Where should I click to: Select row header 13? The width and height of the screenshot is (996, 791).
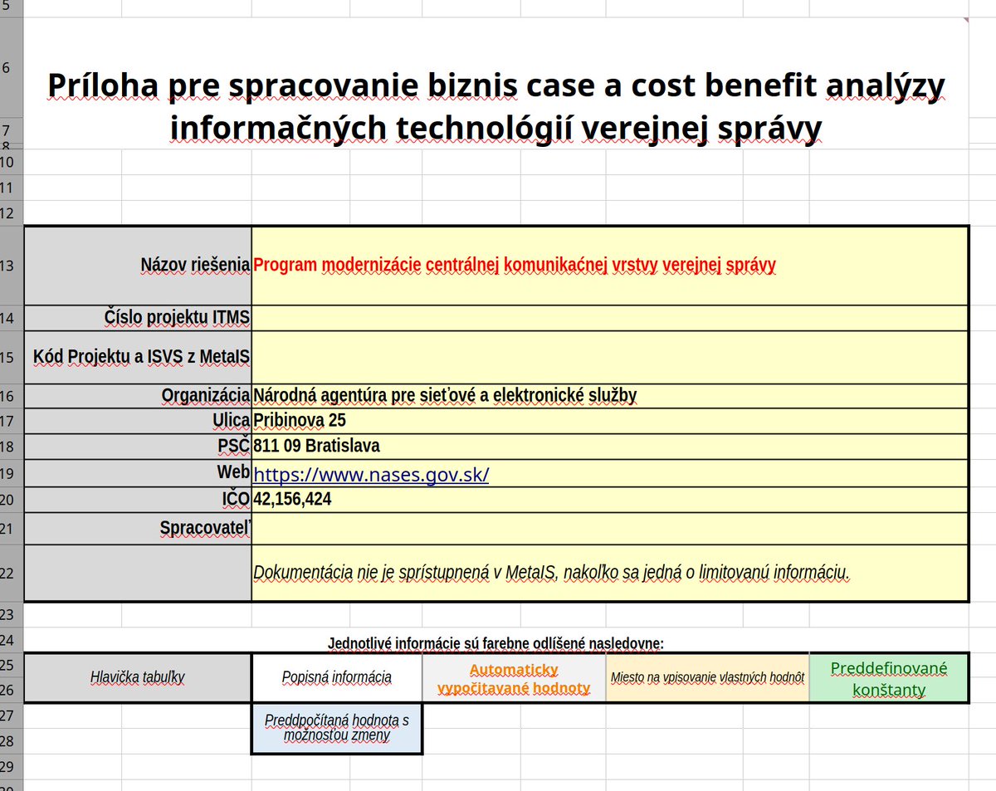coord(12,266)
